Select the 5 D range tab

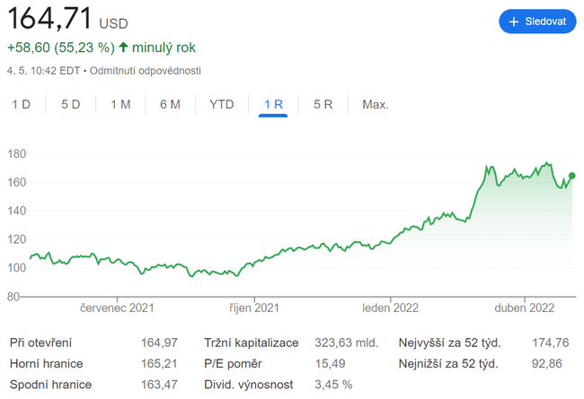pyautogui.click(x=71, y=105)
